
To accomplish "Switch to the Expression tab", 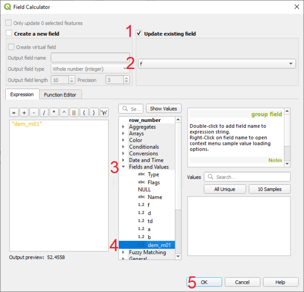I will coord(22,95).
